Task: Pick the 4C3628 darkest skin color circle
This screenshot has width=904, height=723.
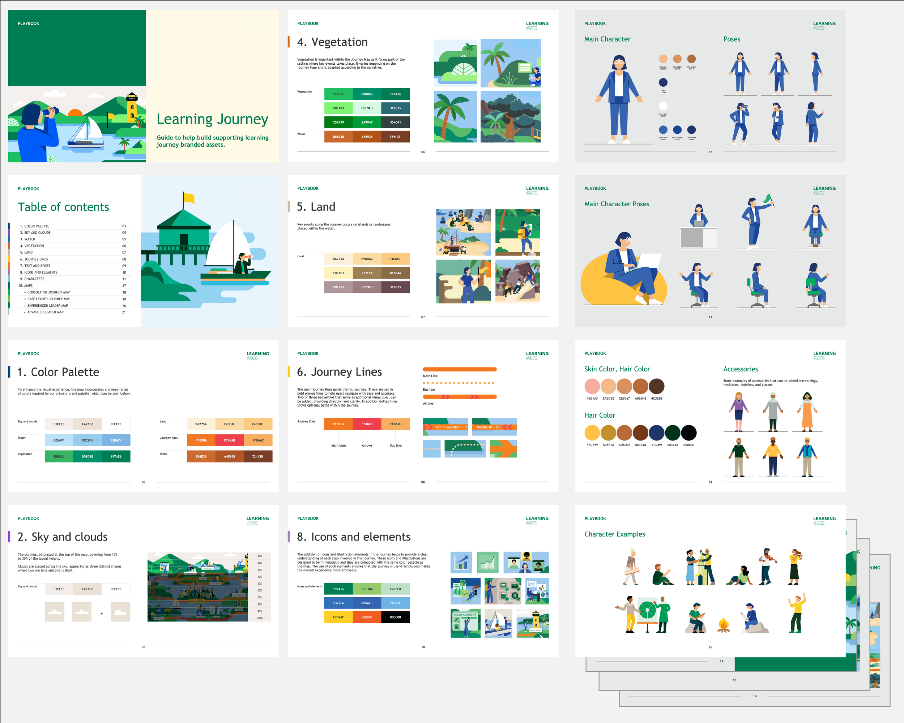Action: tap(657, 386)
